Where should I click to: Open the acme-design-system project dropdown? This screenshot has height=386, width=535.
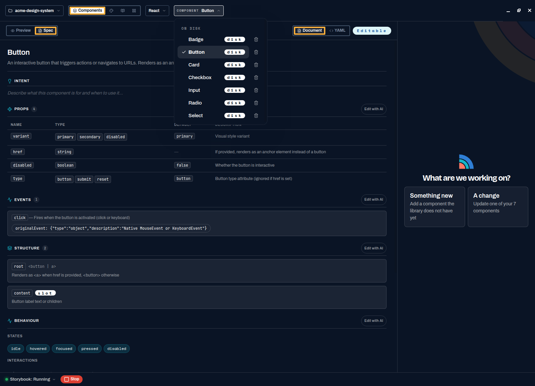[34, 11]
